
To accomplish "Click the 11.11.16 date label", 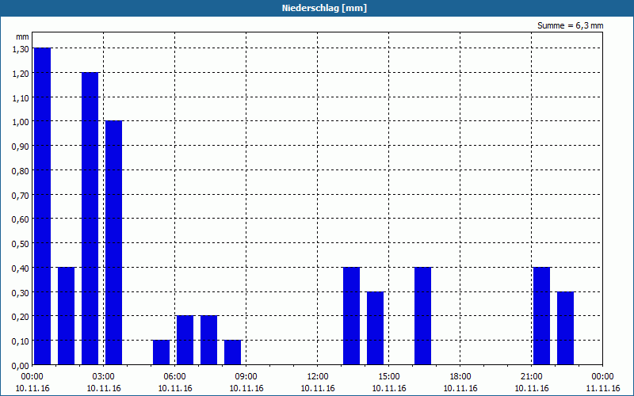I will [x=602, y=388].
